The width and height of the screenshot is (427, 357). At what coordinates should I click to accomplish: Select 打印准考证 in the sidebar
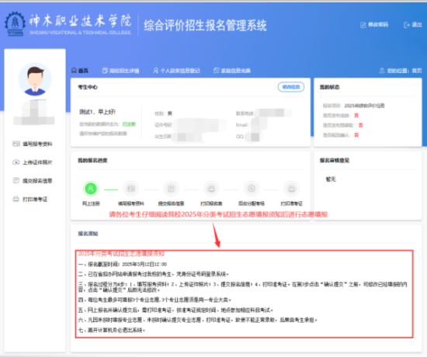click(30, 199)
